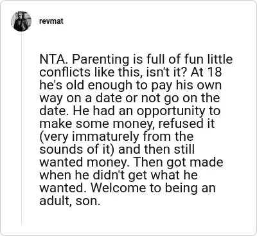Click the line starting 'way on a date'
The image size is (257, 236).
pos(130,98)
